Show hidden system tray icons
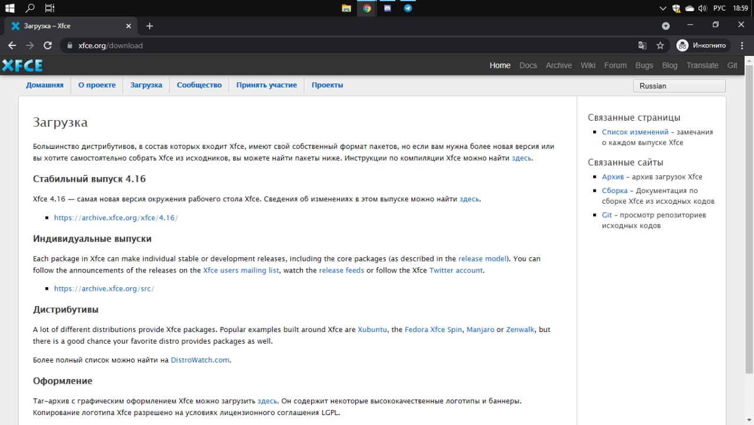754x425 pixels. (x=663, y=8)
